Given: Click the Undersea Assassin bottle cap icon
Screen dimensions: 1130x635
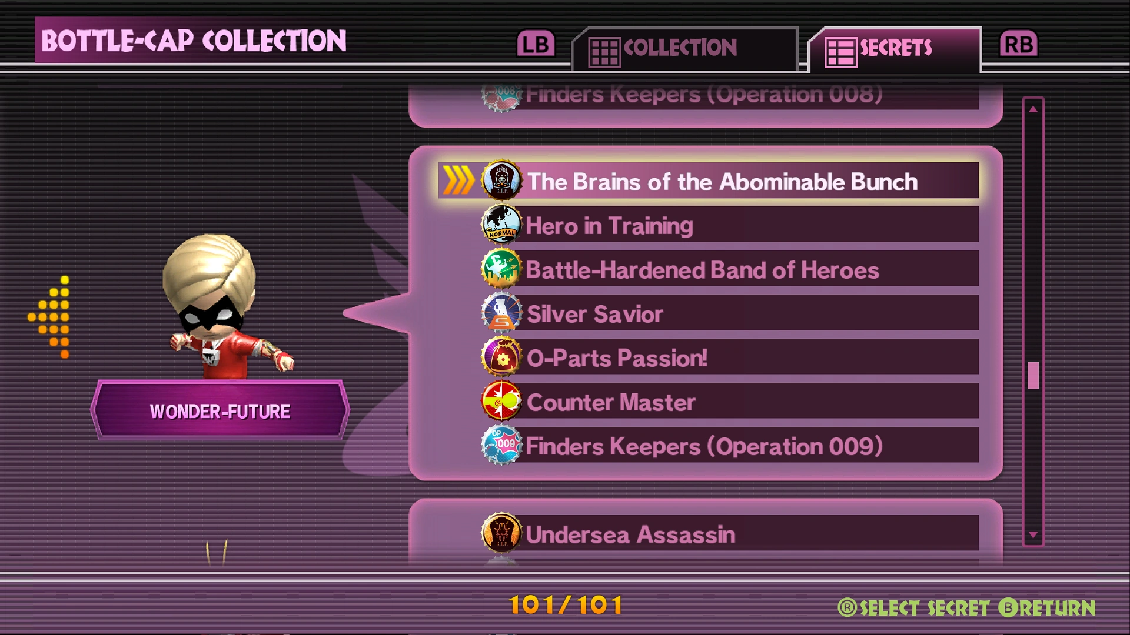Looking at the screenshot, I should tap(501, 533).
